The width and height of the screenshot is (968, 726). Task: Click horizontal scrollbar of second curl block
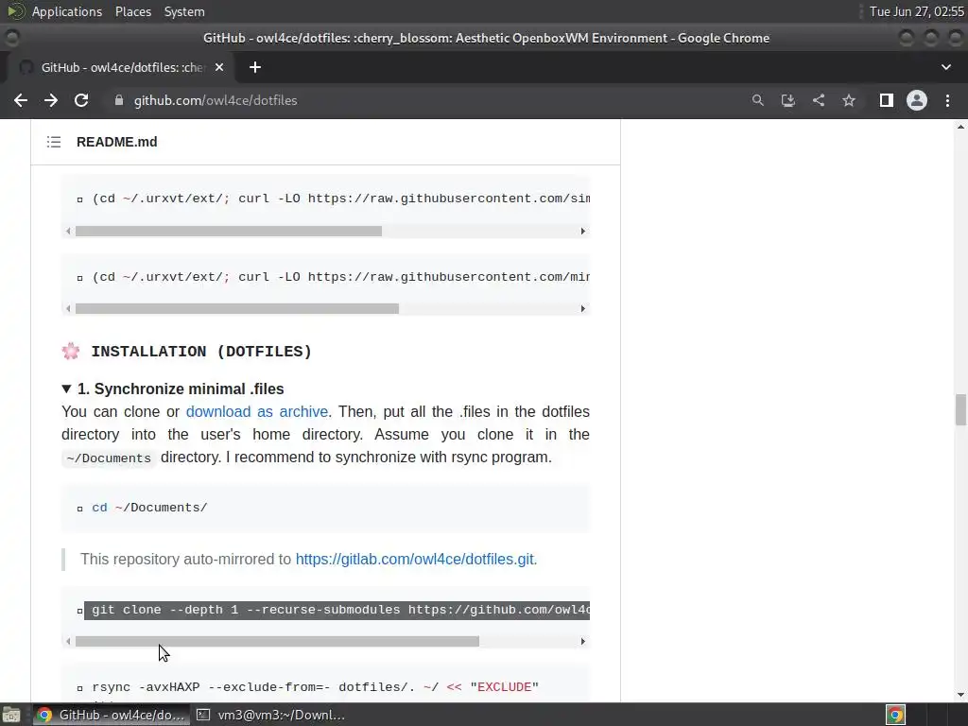(x=237, y=309)
